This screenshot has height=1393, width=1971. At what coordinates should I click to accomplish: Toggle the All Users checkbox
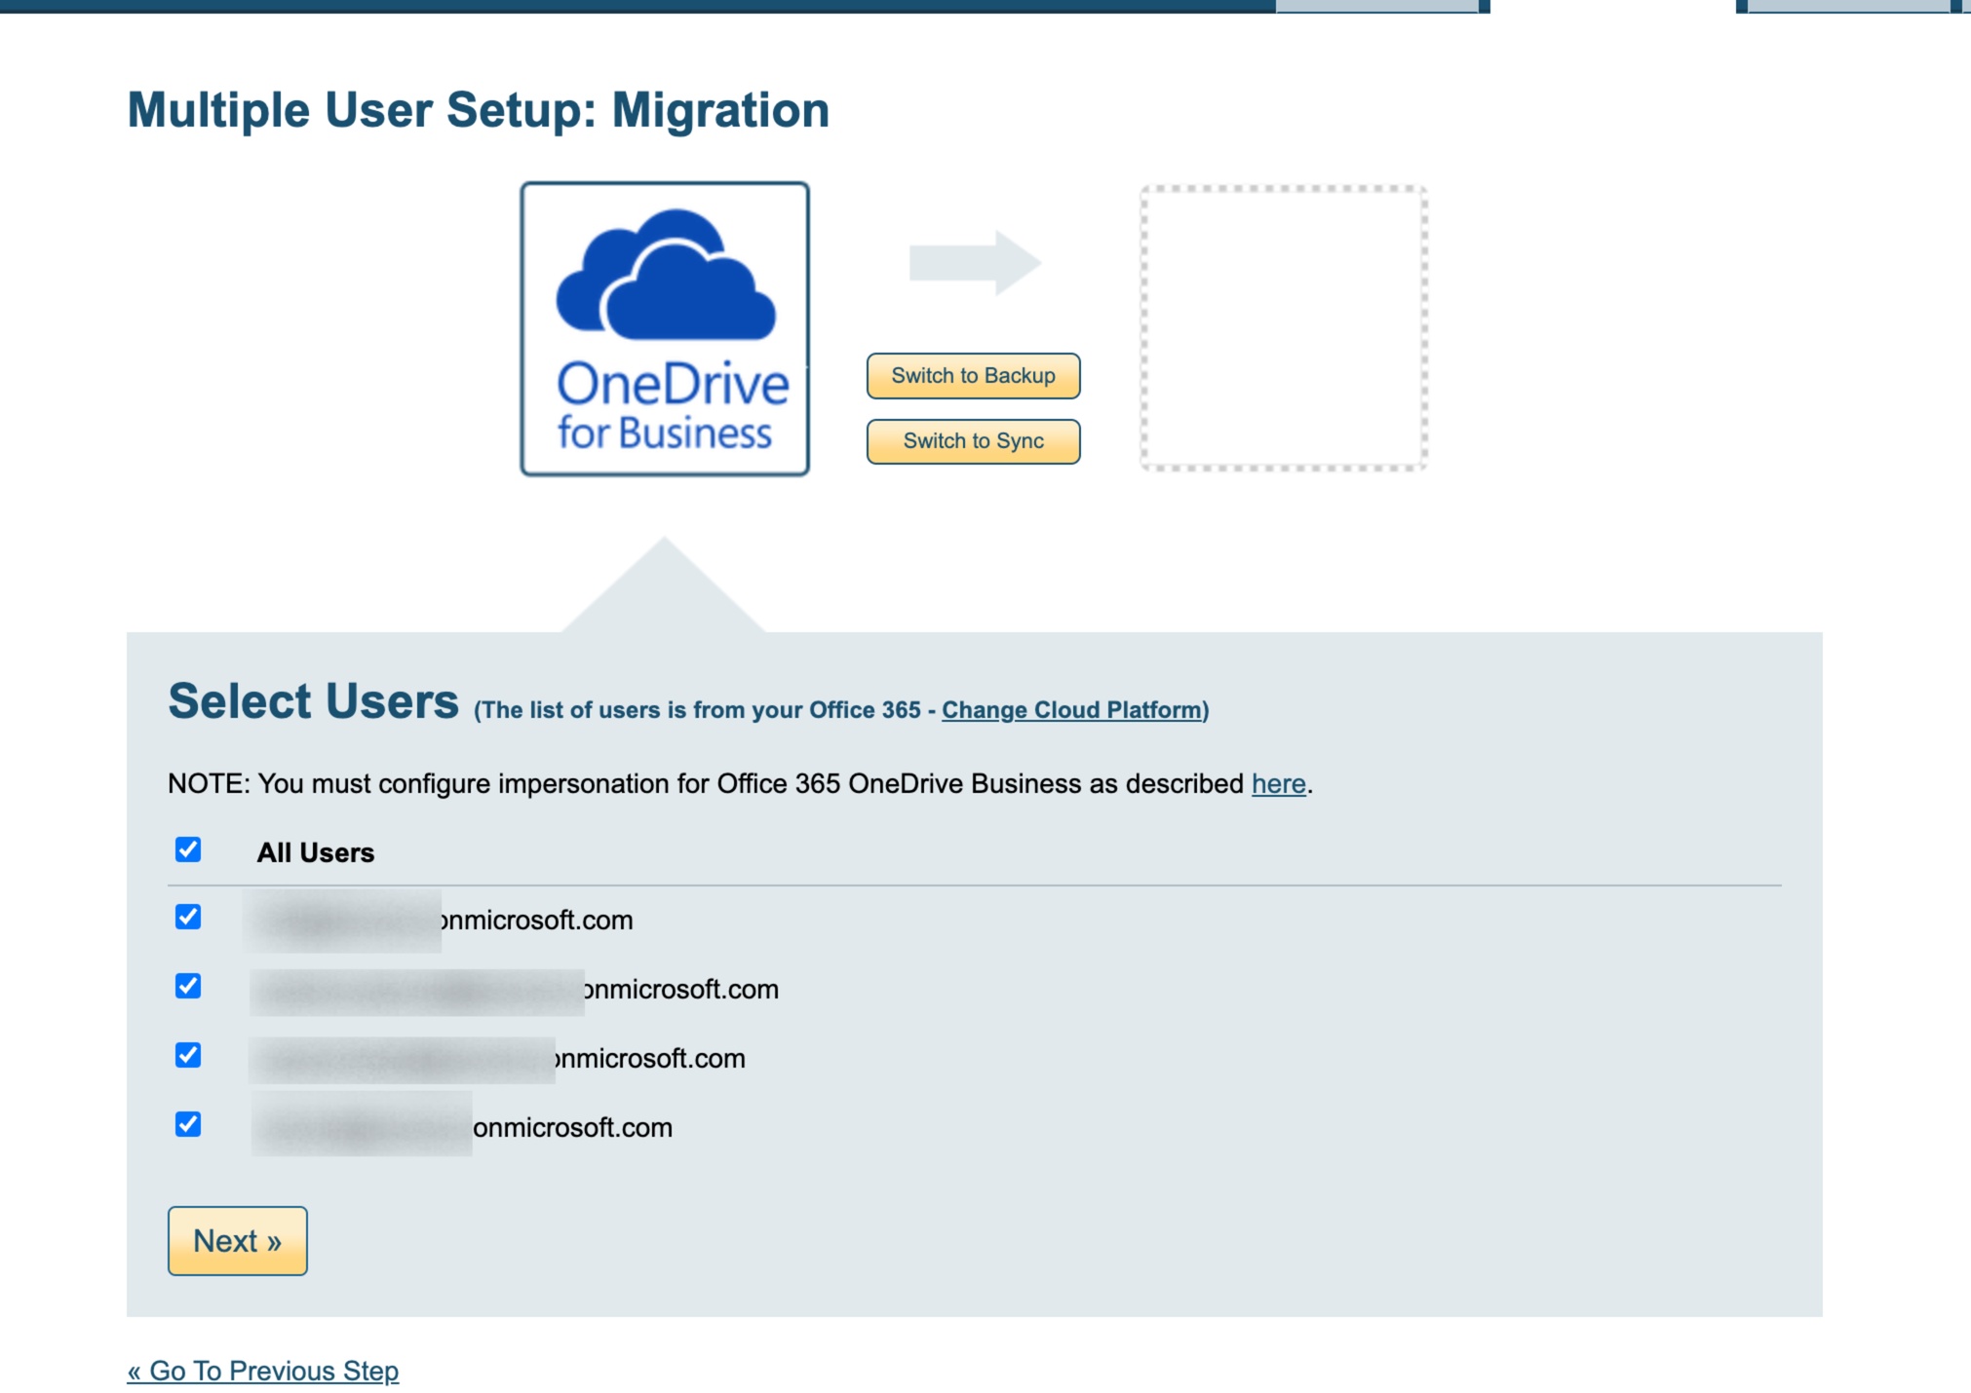point(188,850)
